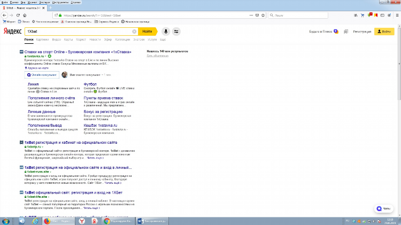Switch to the Word document in taskbar

pyautogui.click(x=152, y=221)
